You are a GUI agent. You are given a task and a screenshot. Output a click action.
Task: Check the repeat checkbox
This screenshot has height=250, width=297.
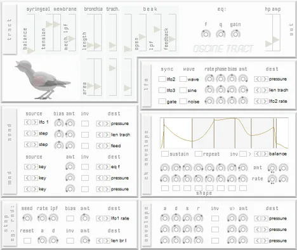pyautogui.click(x=198, y=154)
